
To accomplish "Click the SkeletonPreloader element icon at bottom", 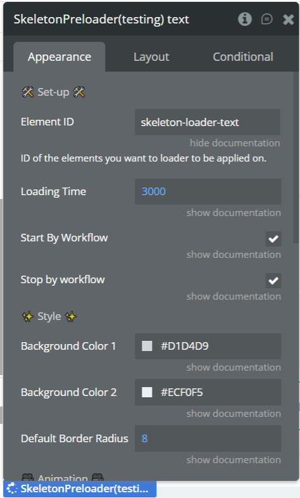I will [12, 488].
